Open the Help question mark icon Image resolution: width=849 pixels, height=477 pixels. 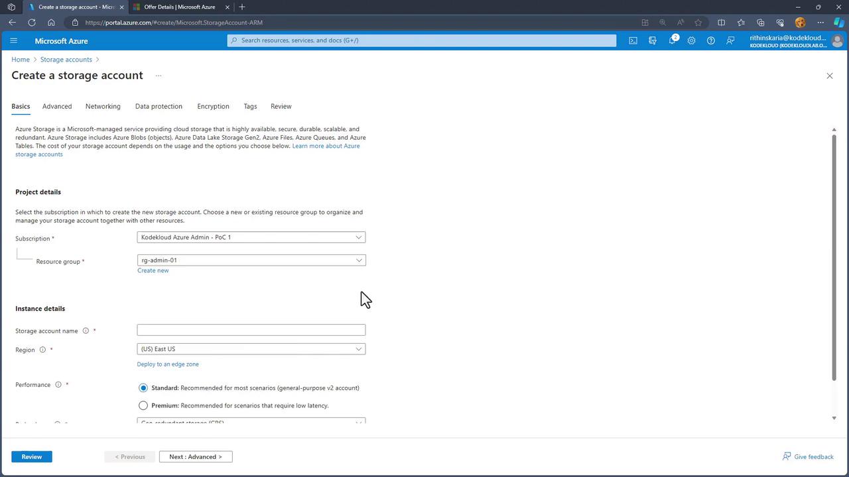(711, 40)
